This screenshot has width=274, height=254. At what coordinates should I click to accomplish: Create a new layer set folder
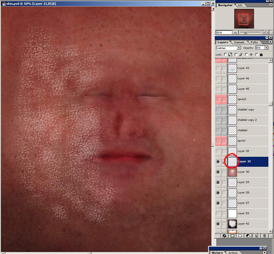pyautogui.click(x=240, y=236)
